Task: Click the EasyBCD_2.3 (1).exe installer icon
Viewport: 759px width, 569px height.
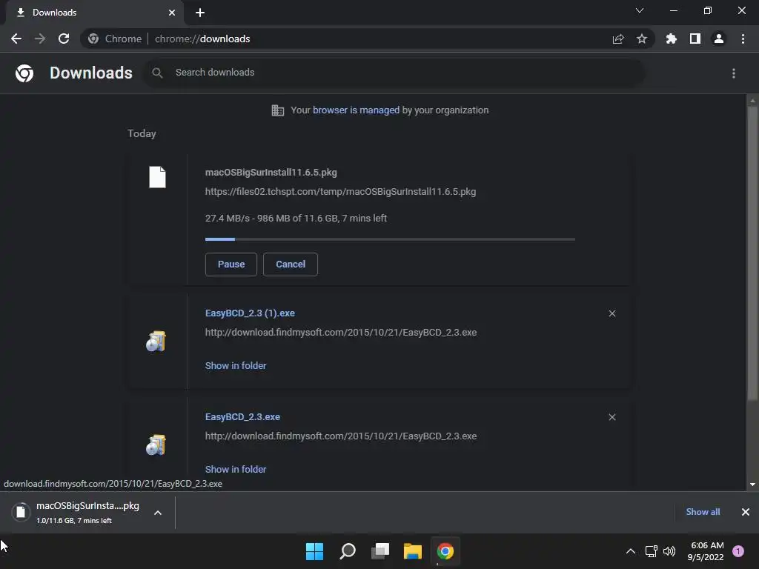Action: (156, 341)
